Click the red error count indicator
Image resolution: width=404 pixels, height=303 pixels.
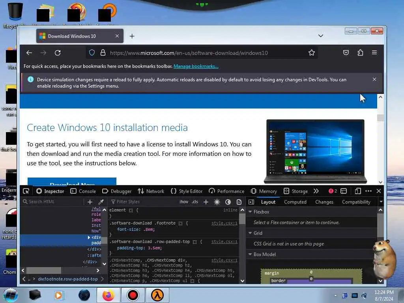[x=333, y=191]
